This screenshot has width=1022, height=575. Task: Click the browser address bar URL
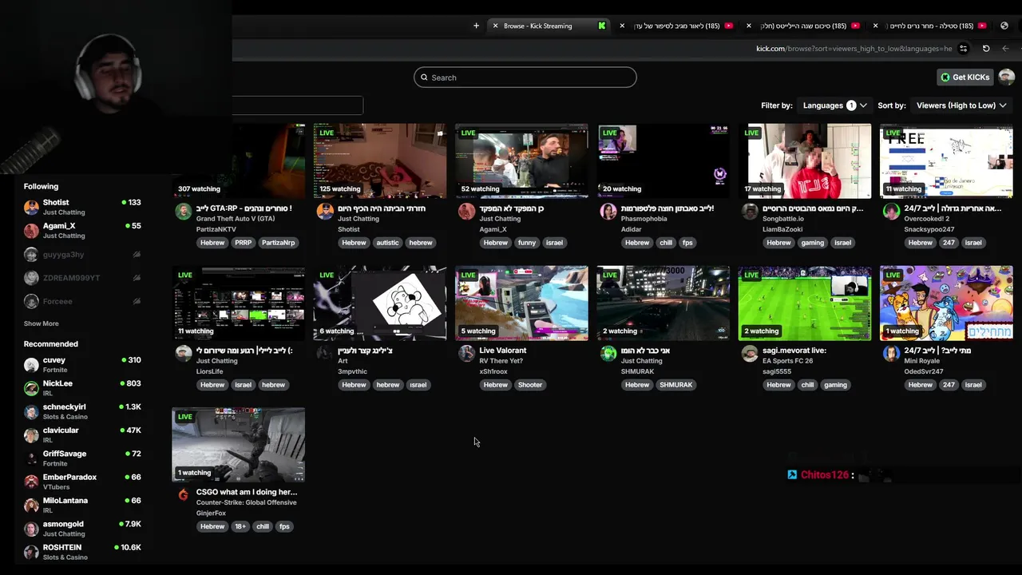tap(854, 49)
